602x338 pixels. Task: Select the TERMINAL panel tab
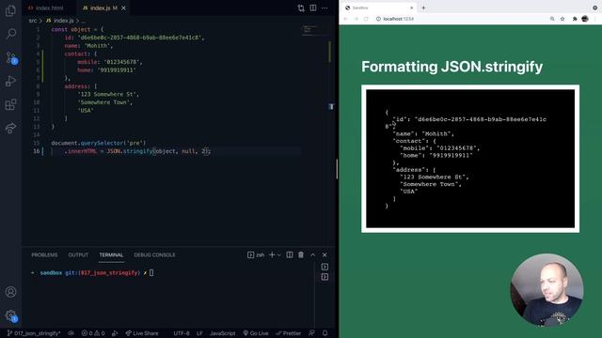tap(111, 254)
